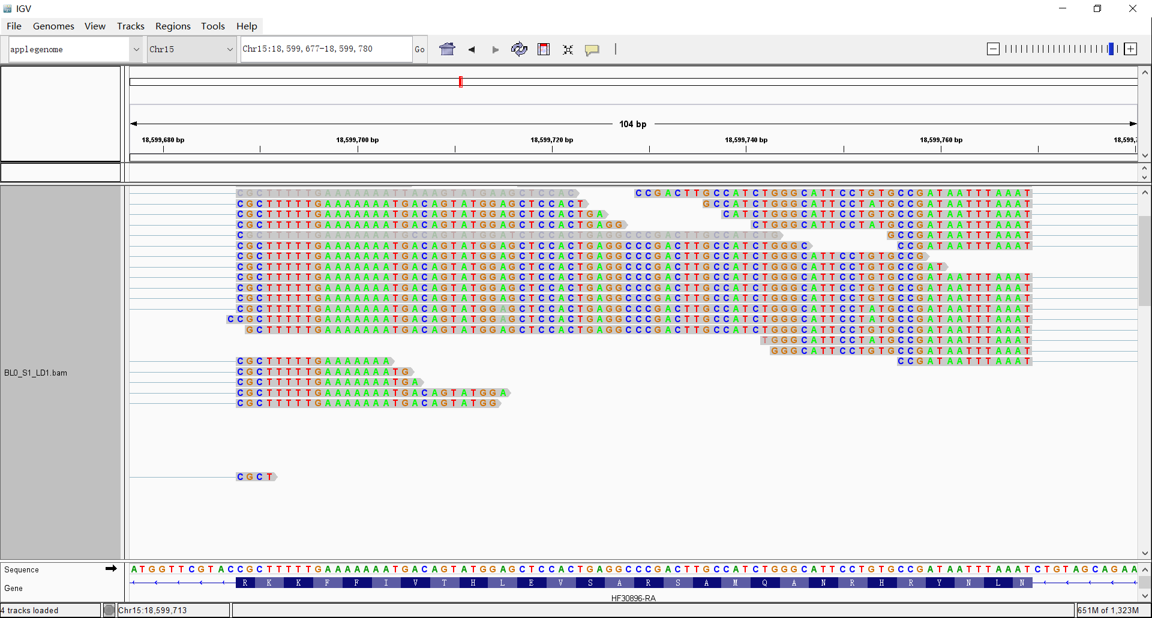Click the alignment panel vertical scrollbar thumb
This screenshot has width=1152, height=618.
click(x=1144, y=261)
